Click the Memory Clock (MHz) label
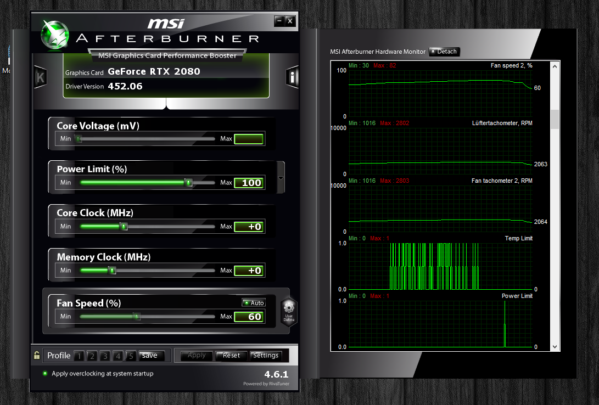The width and height of the screenshot is (599, 405). pyautogui.click(x=104, y=257)
